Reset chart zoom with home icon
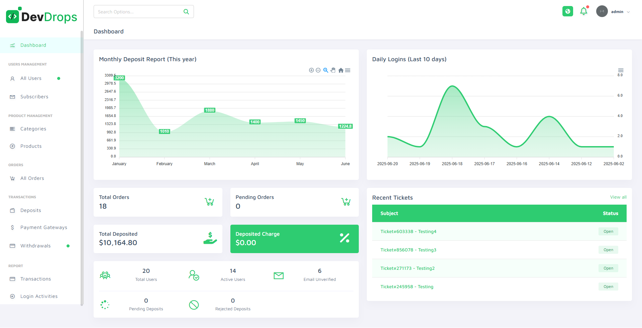 click(x=341, y=70)
